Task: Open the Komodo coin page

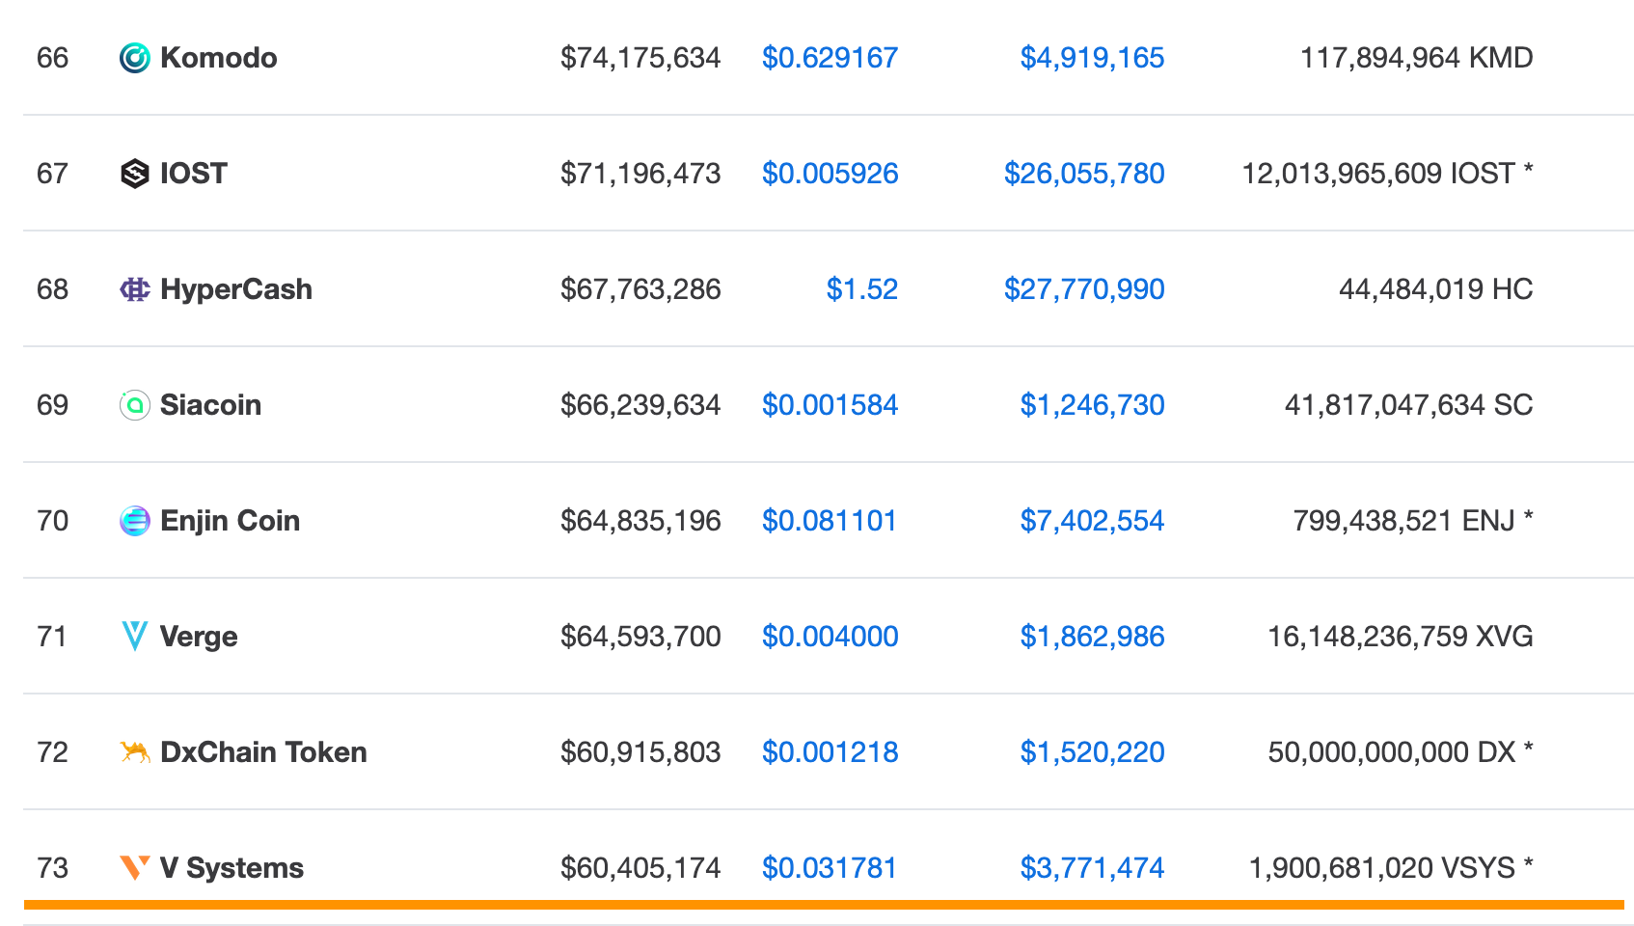Action: click(x=219, y=58)
